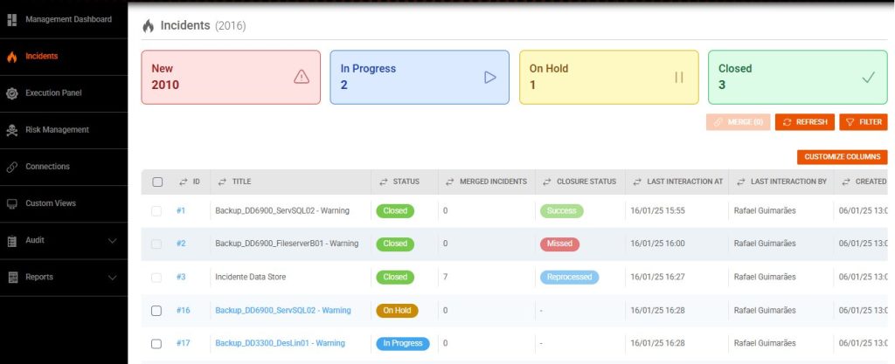The width and height of the screenshot is (895, 364).
Task: Click the Risk Management skull icon
Action: coord(12,130)
